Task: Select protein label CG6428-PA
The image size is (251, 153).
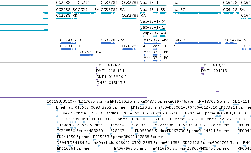Action: [235, 40]
